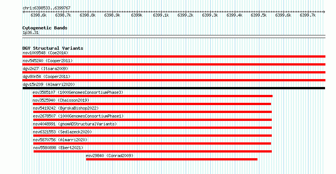Open dgv15n209 (Almarri2020) variant label
The width and height of the screenshot is (336, 174).
(49, 84)
